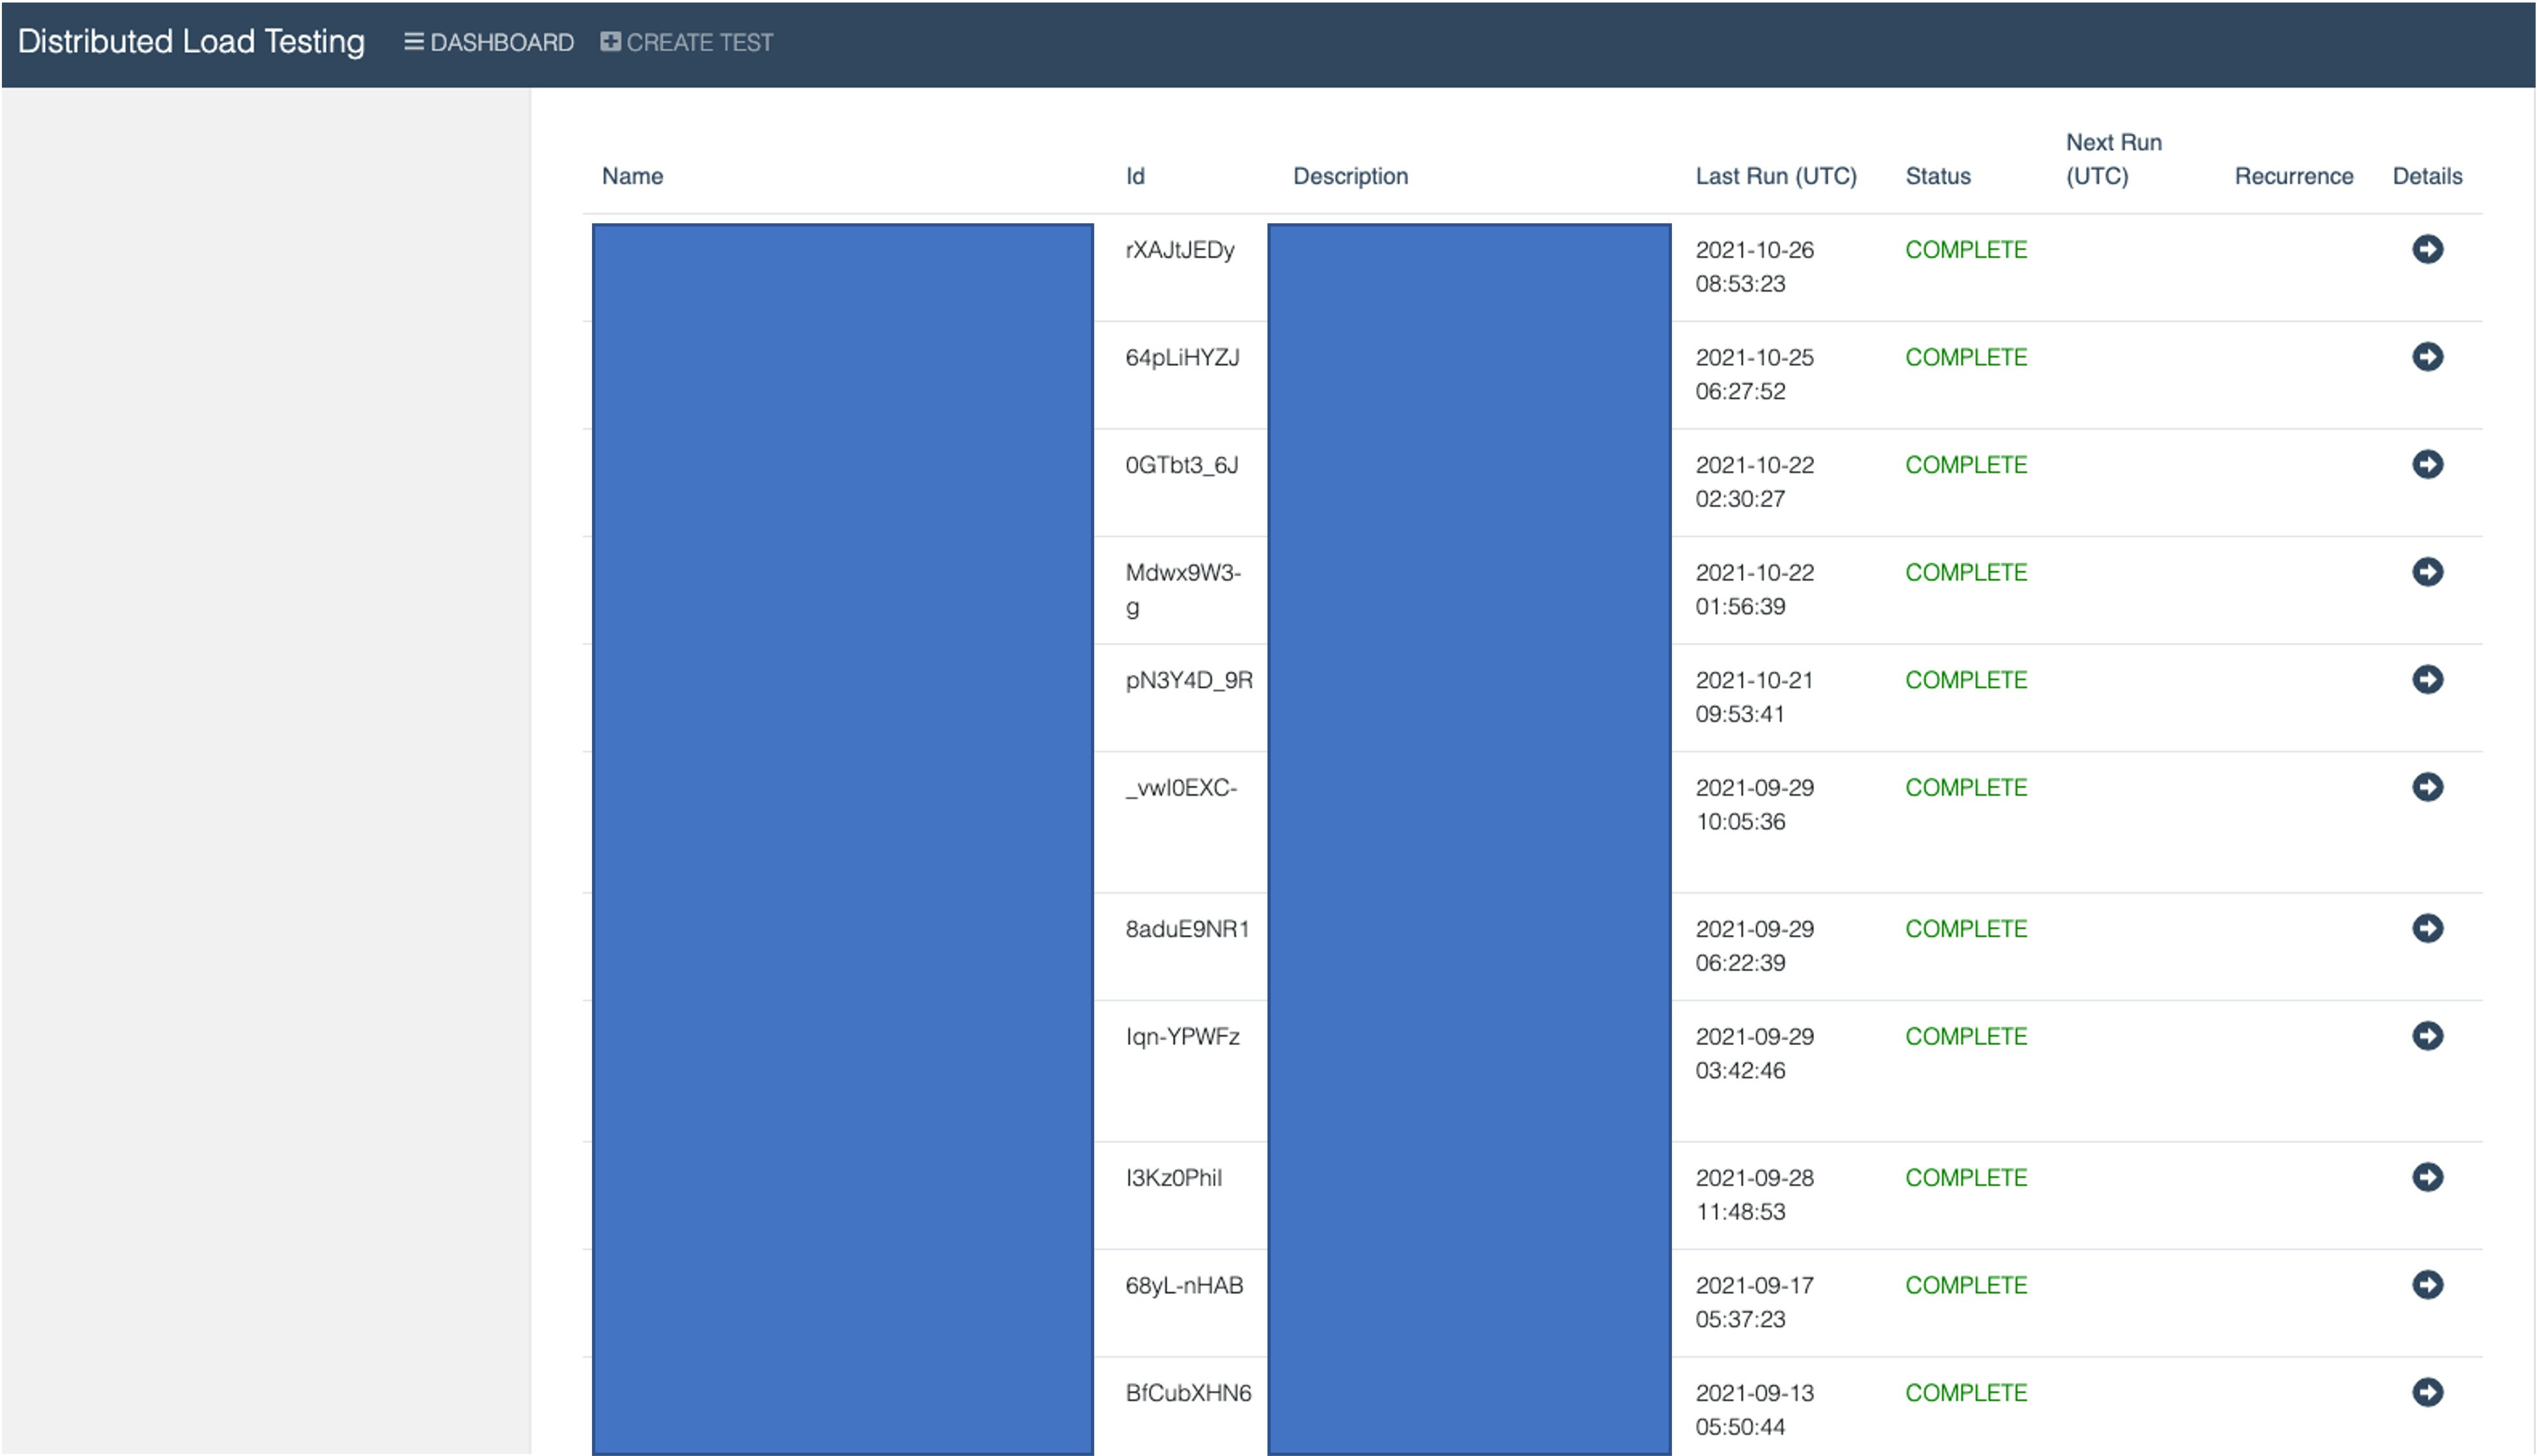Click the Last Run (UTC) column header
The image size is (2537, 1456).
coord(1775,176)
